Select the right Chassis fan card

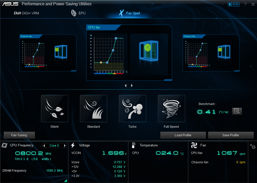pos(211,53)
